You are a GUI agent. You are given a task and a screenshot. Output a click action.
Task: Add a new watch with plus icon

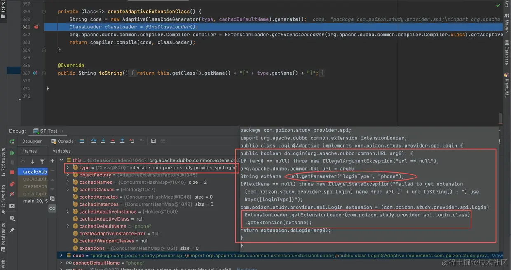52,161
